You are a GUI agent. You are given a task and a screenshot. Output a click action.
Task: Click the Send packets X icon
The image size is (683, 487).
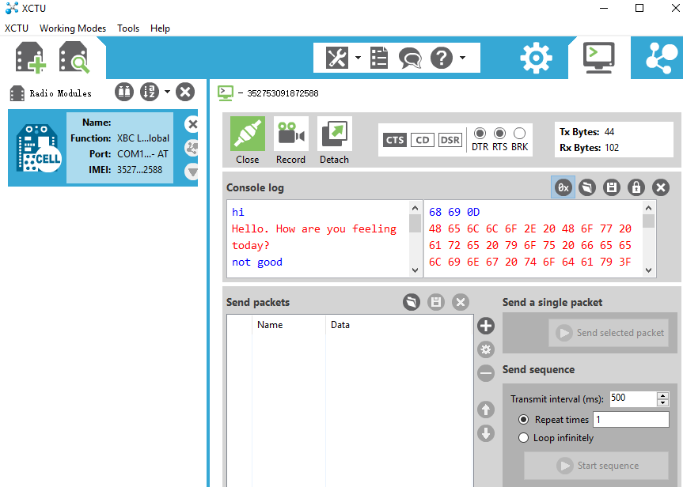(461, 301)
